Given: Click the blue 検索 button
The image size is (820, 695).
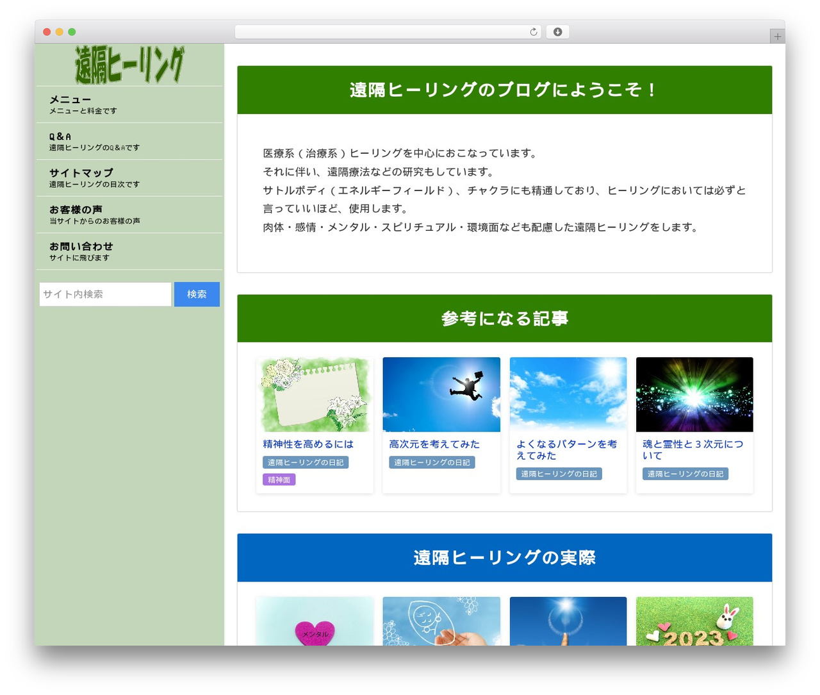Looking at the screenshot, I should [197, 294].
